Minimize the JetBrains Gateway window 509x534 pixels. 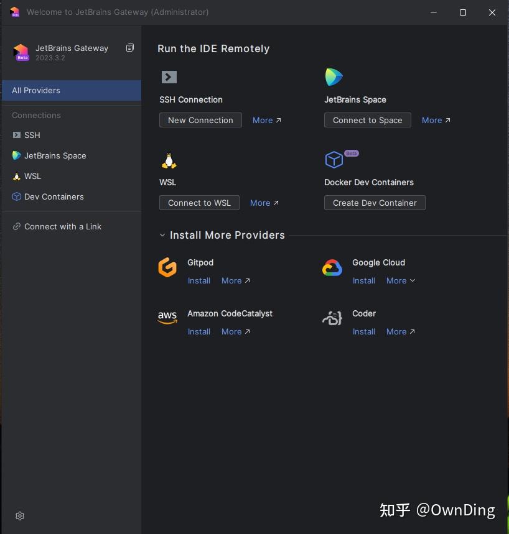pos(434,12)
